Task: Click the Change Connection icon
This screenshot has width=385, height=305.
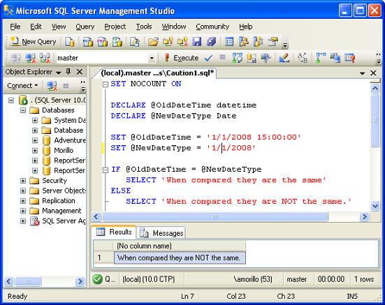Action: [45, 58]
